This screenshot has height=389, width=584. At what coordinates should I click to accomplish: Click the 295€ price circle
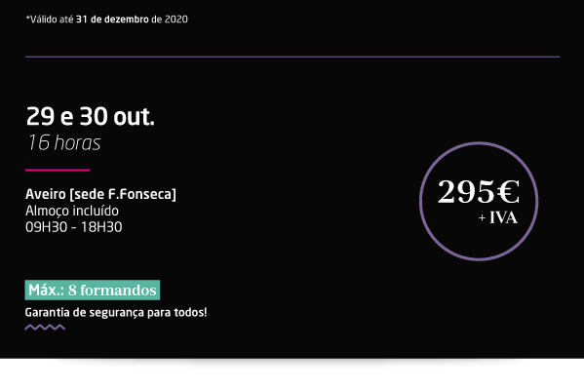(479, 201)
